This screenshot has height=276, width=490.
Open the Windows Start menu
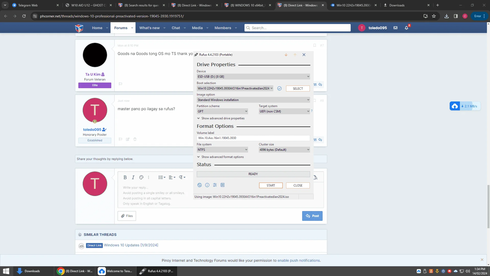pos(6,271)
